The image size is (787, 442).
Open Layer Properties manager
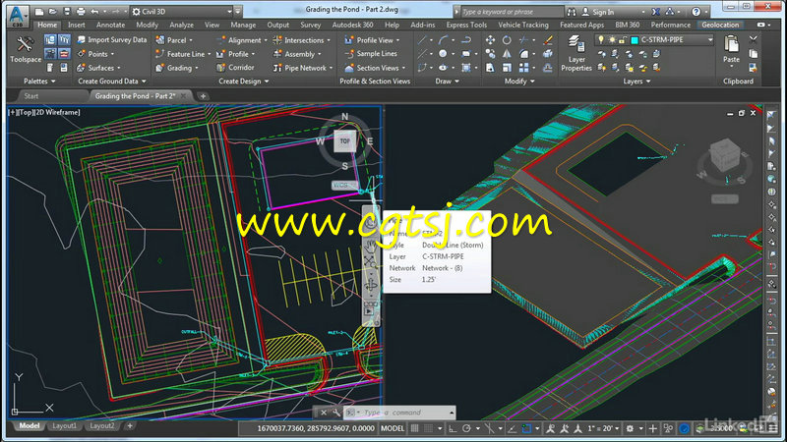pos(576,54)
